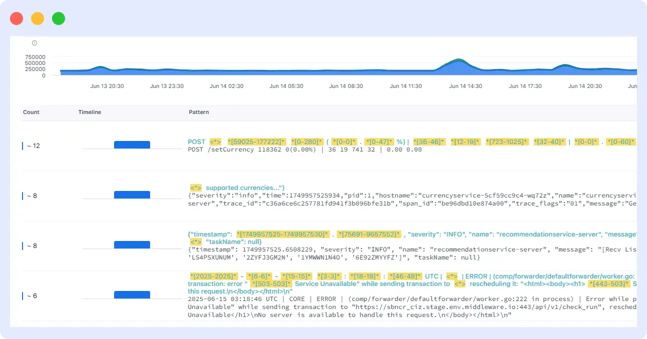Viewport: 647px width, 339px height.
Task: Click the *[59025-177222]* highlighted token
Action: click(x=257, y=141)
